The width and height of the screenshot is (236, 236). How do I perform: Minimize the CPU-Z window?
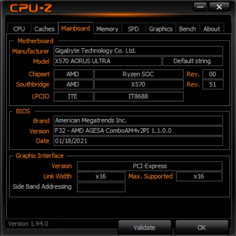coord(200,7)
